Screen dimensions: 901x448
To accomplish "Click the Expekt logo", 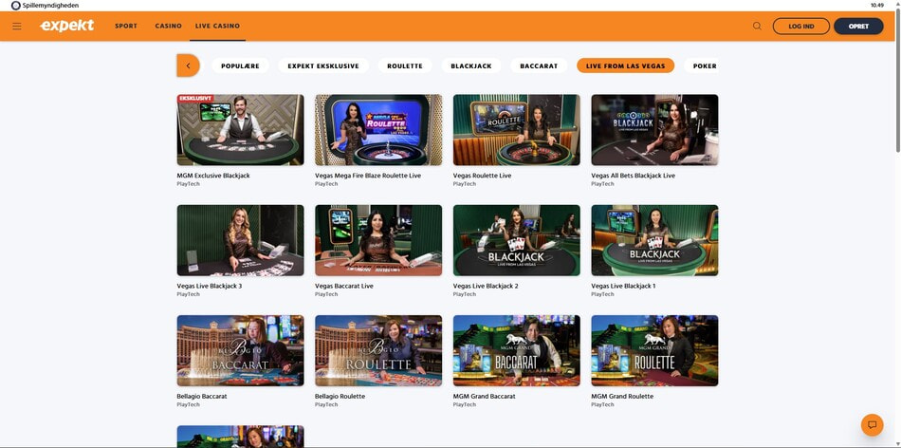I will tap(66, 26).
